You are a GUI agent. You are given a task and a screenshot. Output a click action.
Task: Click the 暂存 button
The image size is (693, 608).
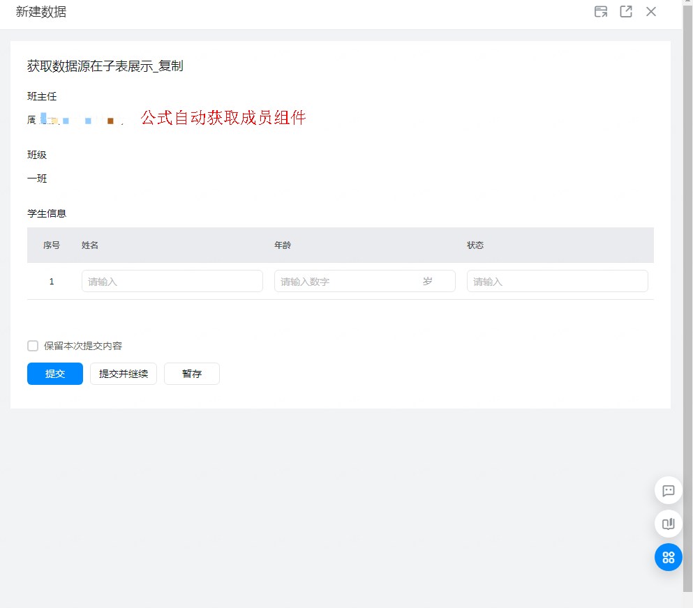click(192, 374)
